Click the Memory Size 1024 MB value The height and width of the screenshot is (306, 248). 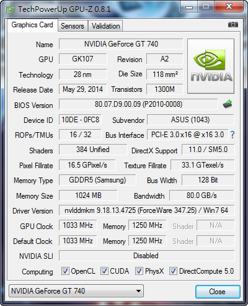coord(88,196)
